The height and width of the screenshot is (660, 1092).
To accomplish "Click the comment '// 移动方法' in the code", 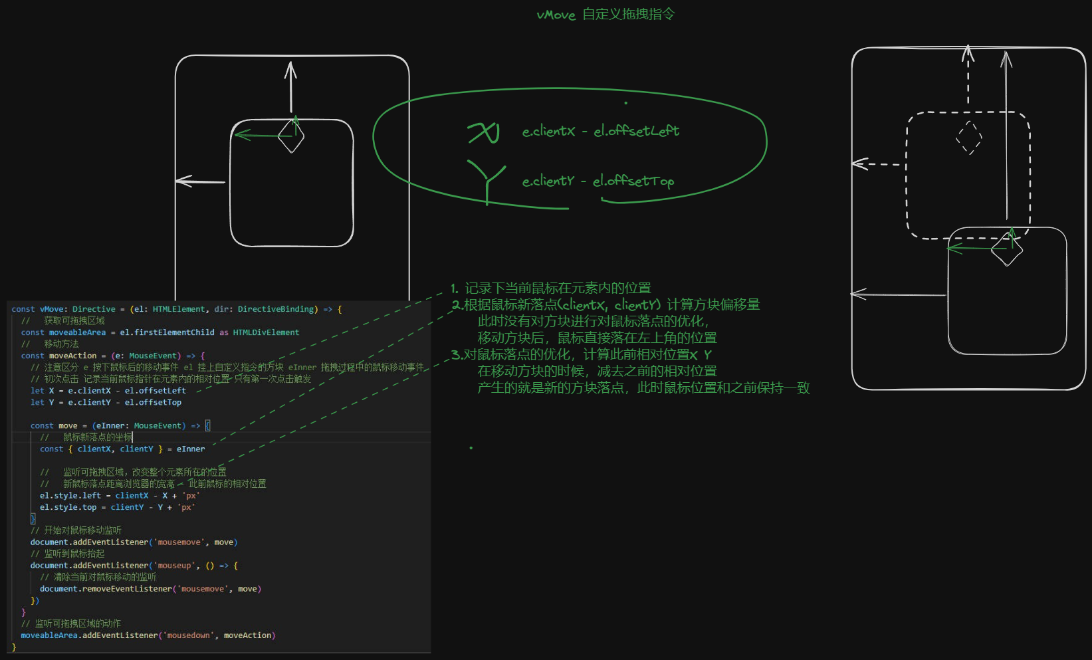I will point(50,344).
